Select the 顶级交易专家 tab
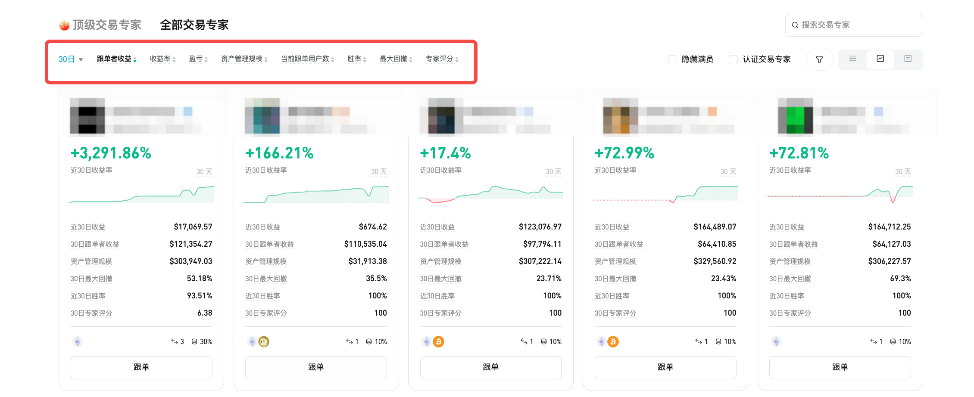This screenshot has height=397, width=974. (x=107, y=25)
